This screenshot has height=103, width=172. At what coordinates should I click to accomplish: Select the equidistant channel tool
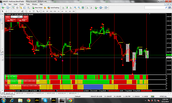coord(22,11)
